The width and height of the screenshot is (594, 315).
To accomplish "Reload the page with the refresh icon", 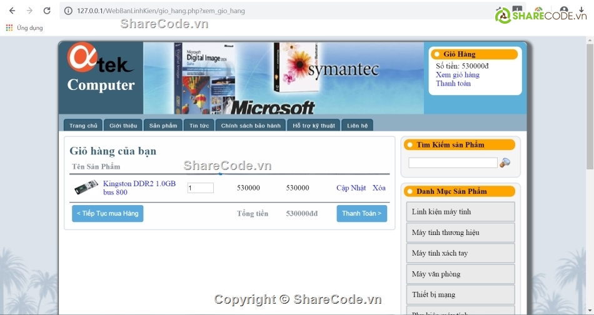I will (x=47, y=11).
